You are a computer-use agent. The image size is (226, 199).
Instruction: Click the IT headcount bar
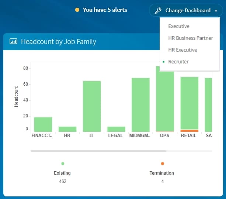coord(92,106)
